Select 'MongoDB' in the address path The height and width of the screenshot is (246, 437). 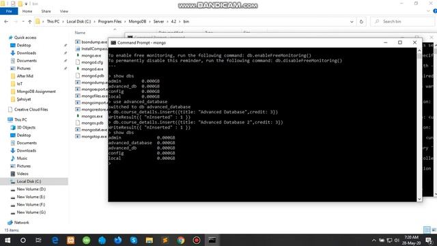tap(137, 21)
